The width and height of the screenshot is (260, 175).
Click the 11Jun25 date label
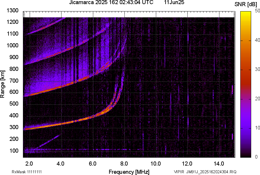click(x=174, y=2)
